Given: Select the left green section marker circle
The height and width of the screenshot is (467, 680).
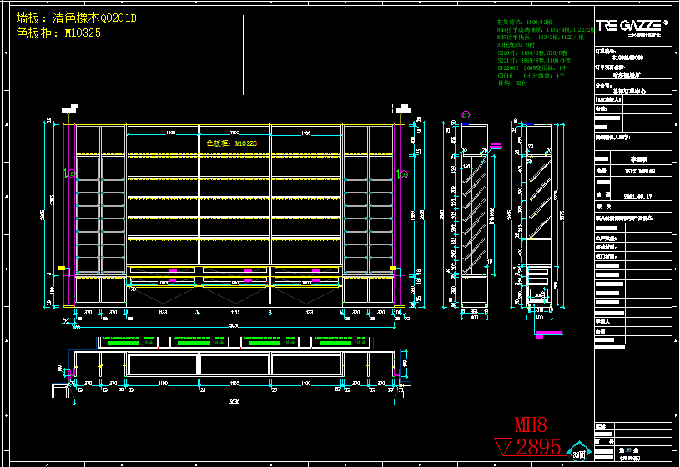Looking at the screenshot, I should 70,173.
